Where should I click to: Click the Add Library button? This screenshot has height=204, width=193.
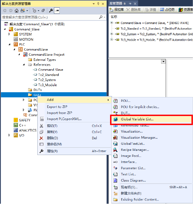tap(116, 10)
